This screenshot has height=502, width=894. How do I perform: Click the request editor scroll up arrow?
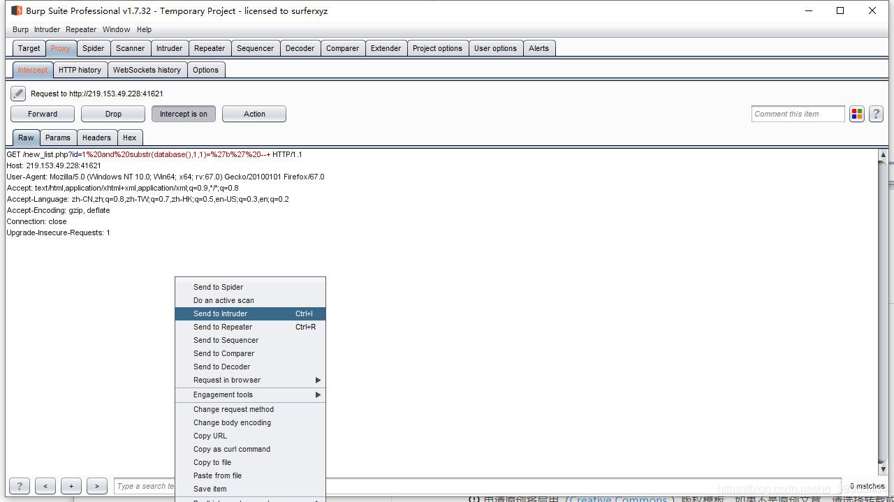pyautogui.click(x=883, y=155)
